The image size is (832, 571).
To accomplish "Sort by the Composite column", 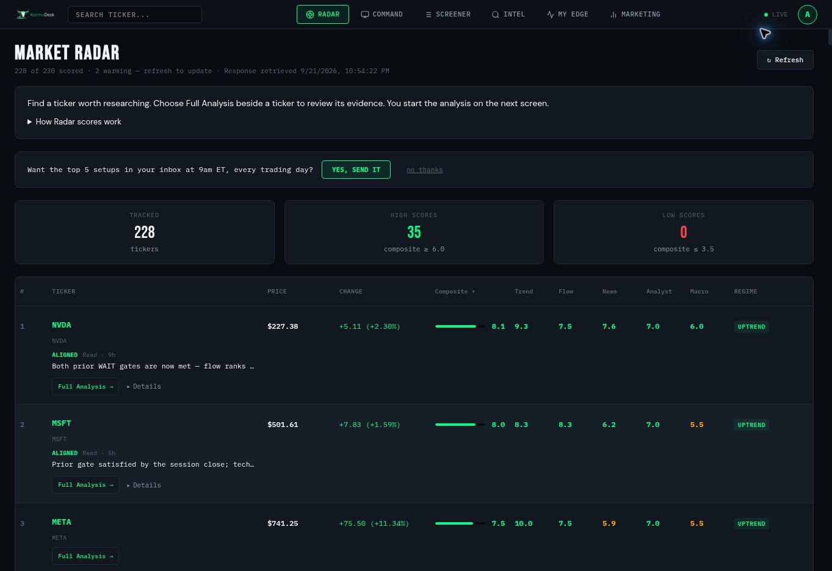I will [x=455, y=292].
